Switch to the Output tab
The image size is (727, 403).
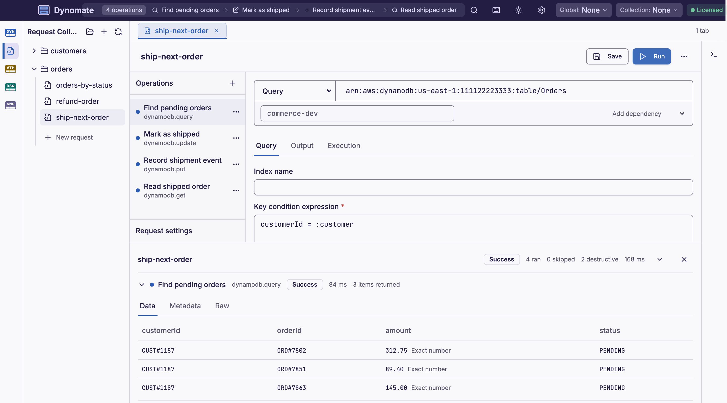click(x=302, y=146)
